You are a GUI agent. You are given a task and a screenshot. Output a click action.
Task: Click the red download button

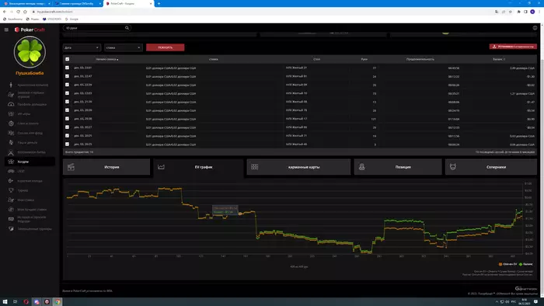(513, 47)
